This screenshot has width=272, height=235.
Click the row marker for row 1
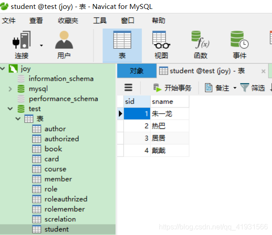(120, 114)
